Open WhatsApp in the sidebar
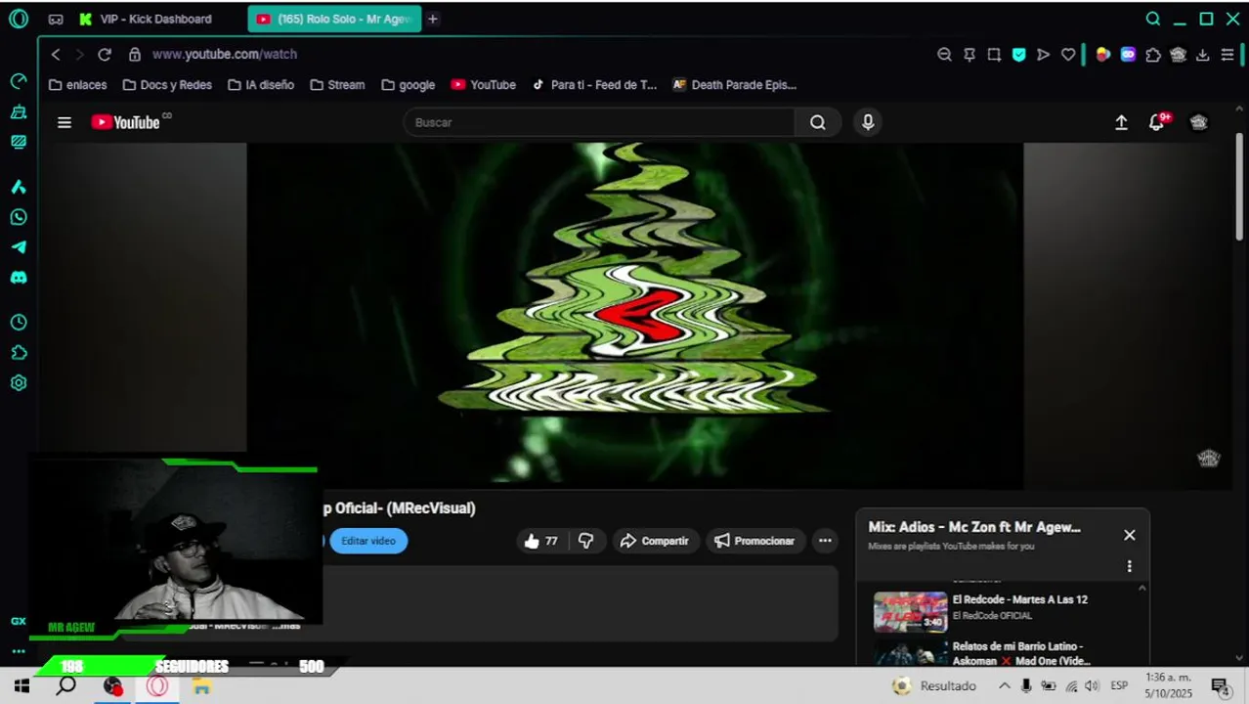The height and width of the screenshot is (704, 1249). point(18,217)
